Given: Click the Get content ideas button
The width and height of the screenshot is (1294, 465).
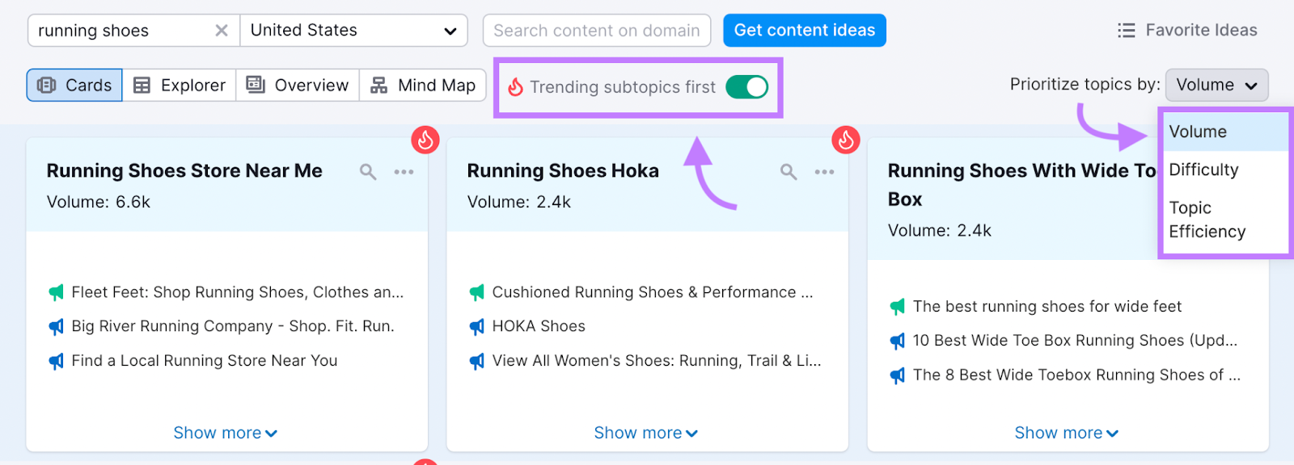Looking at the screenshot, I should 804,31.
